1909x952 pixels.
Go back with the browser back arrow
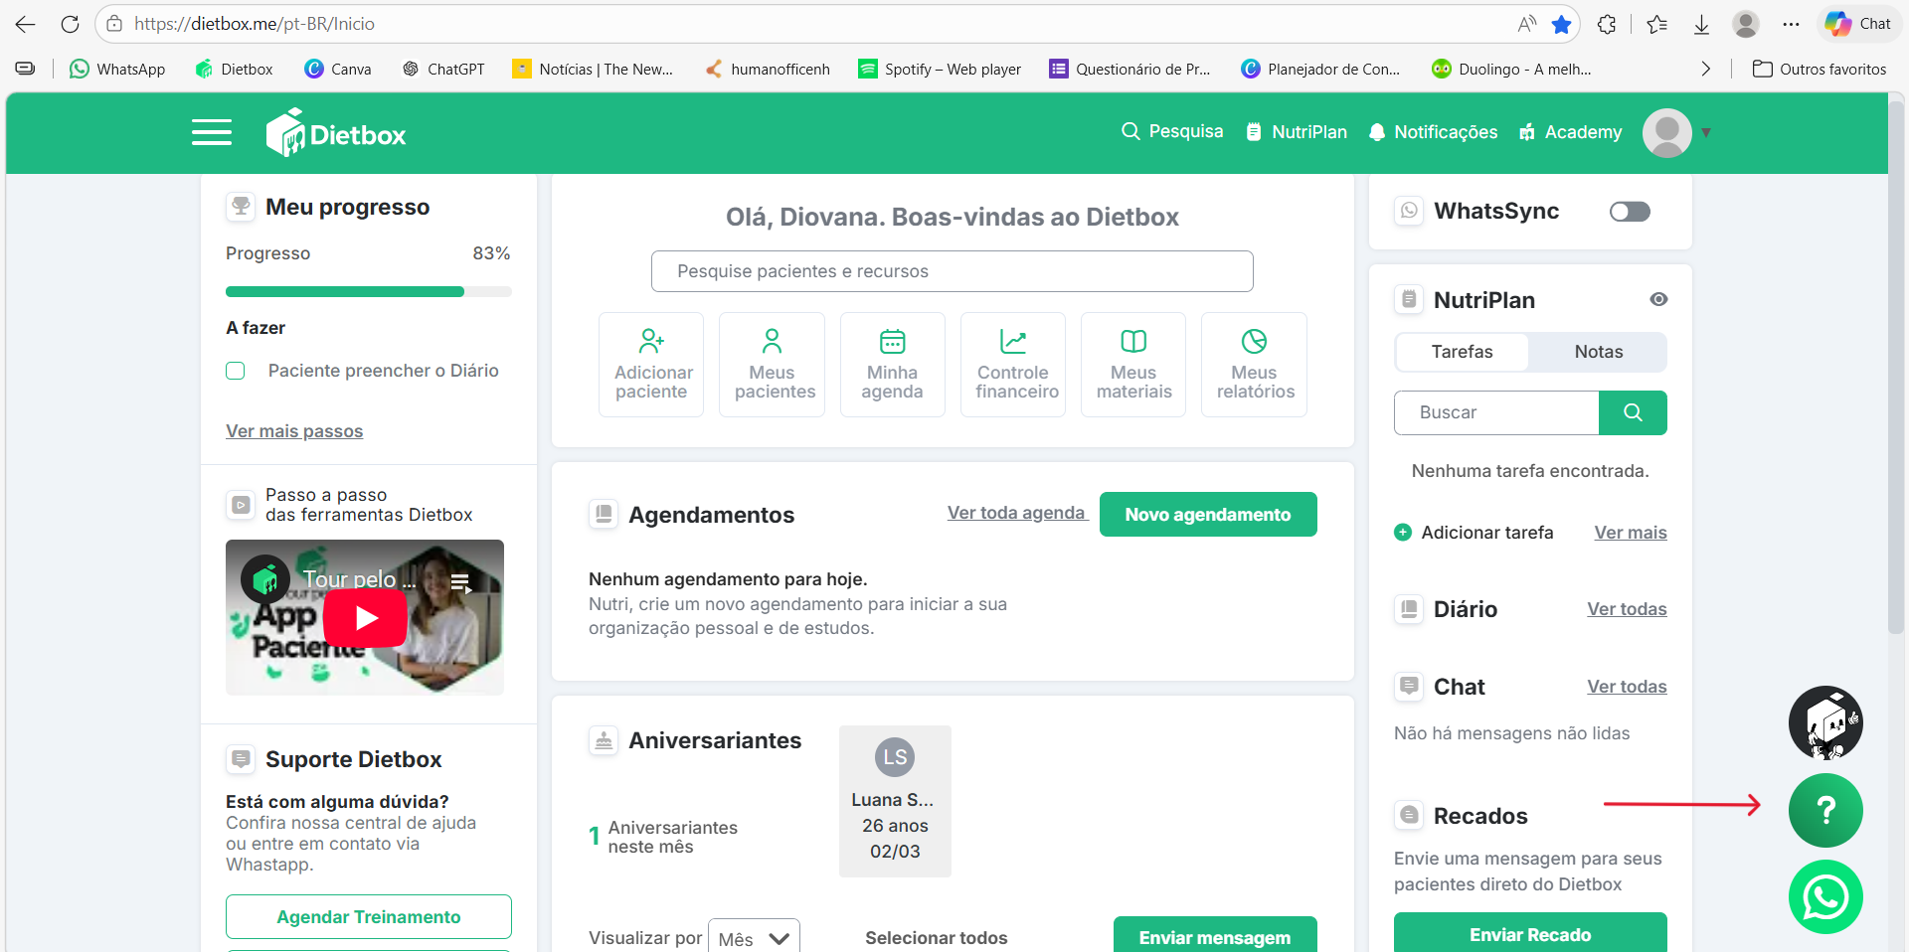pyautogui.click(x=26, y=24)
